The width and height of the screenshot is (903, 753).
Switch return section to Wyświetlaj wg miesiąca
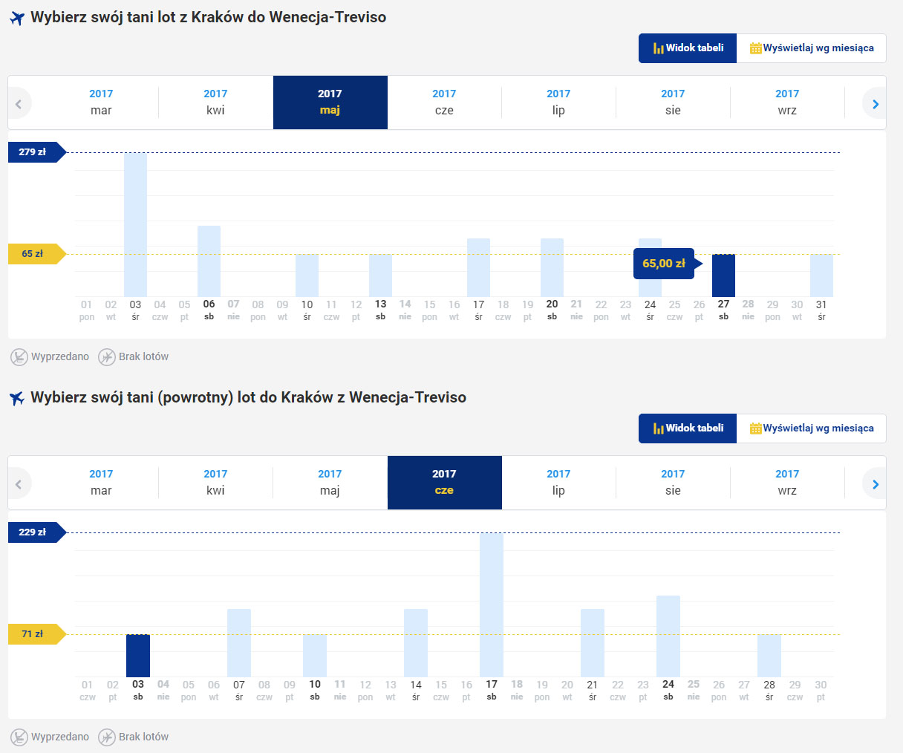pyautogui.click(x=812, y=428)
